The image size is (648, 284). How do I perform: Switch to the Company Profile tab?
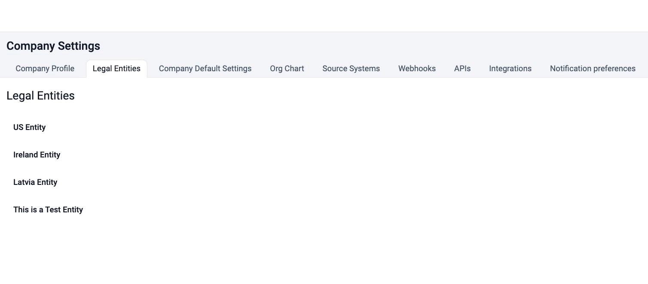(x=45, y=69)
